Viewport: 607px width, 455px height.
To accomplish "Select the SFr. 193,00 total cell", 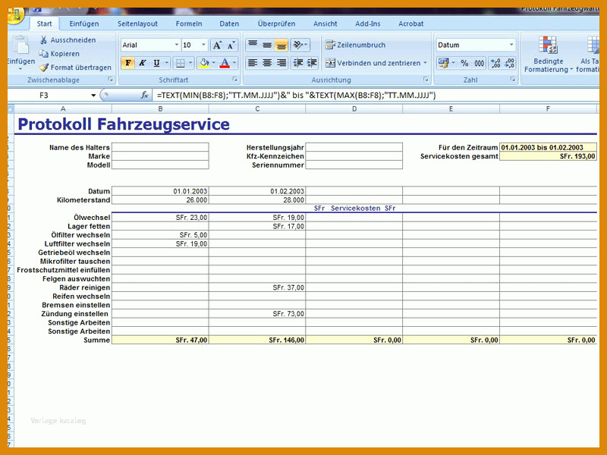I will [x=548, y=156].
